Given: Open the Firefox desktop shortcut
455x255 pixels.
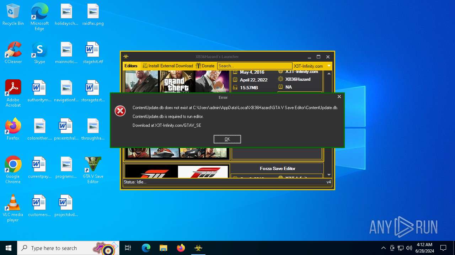Looking at the screenshot, I should pyautogui.click(x=13, y=130).
